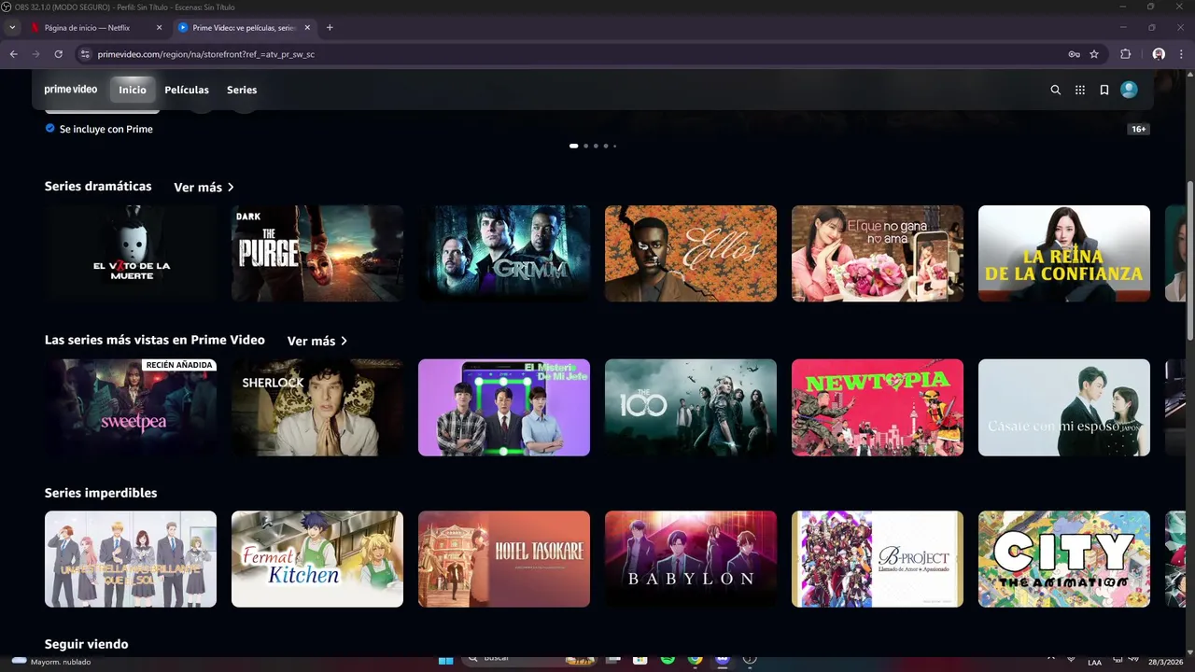View site information icon in address bar
The image size is (1195, 672).
tap(85, 54)
